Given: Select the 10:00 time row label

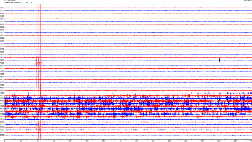Looking at the screenshot, I should pyautogui.click(x=2, y=63).
